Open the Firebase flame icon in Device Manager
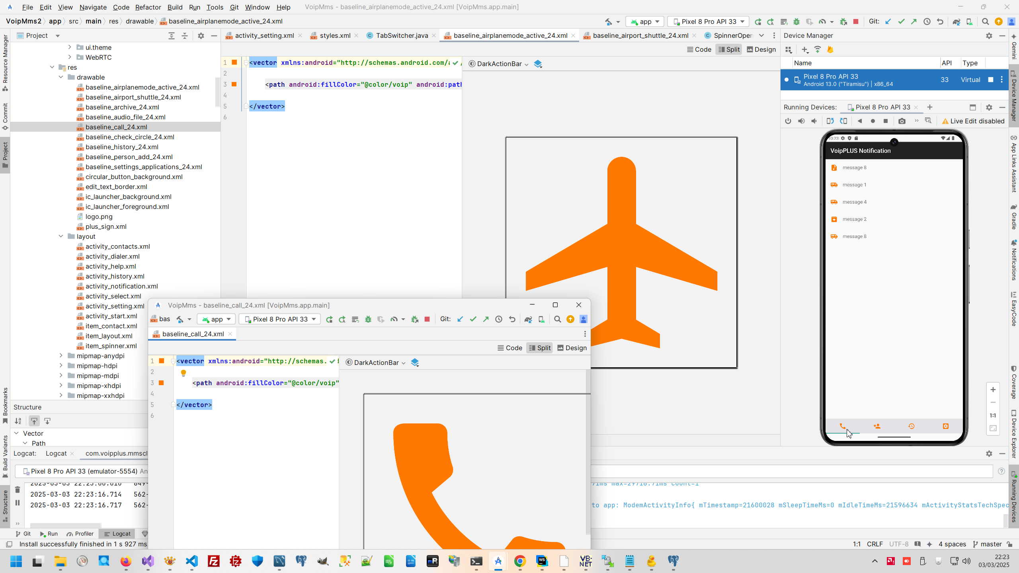Screen dimensions: 1019x573 pyautogui.click(x=830, y=49)
